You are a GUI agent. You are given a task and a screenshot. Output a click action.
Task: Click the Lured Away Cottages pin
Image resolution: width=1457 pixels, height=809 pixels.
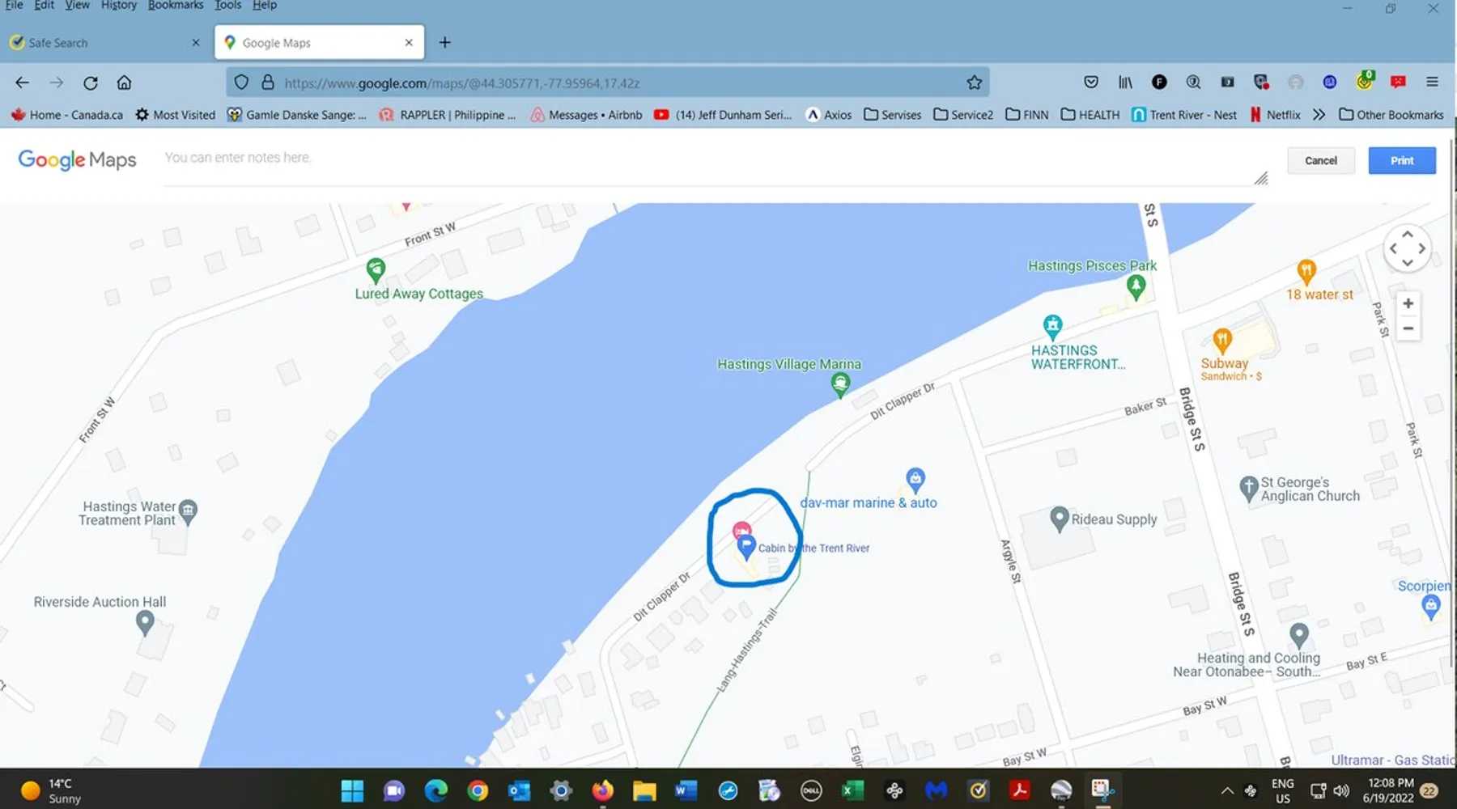pyautogui.click(x=376, y=270)
